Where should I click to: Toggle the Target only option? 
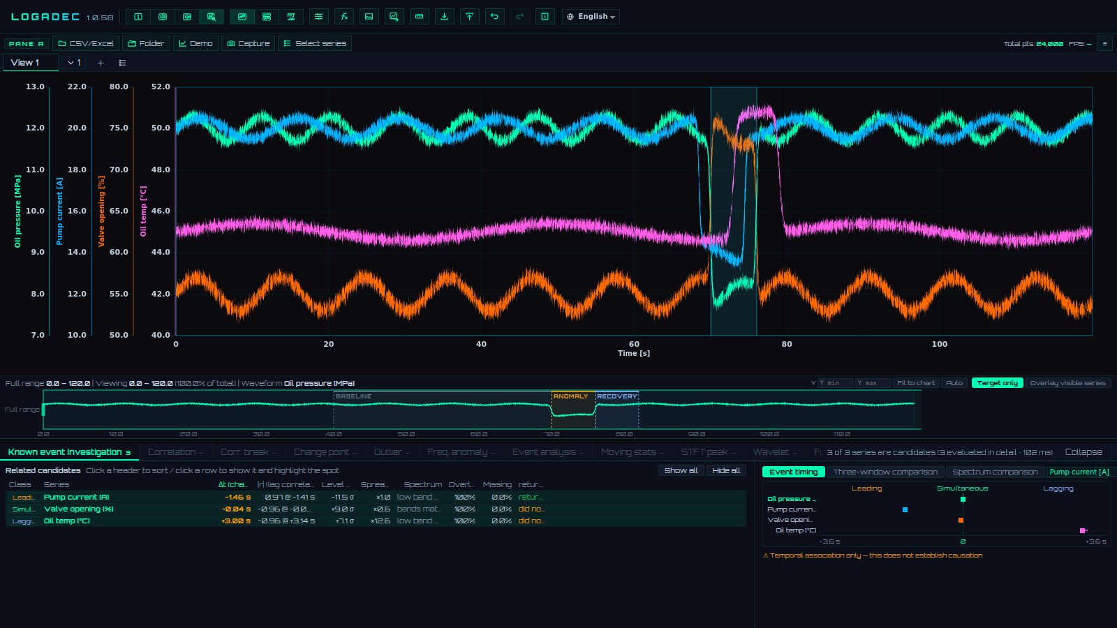tap(998, 383)
